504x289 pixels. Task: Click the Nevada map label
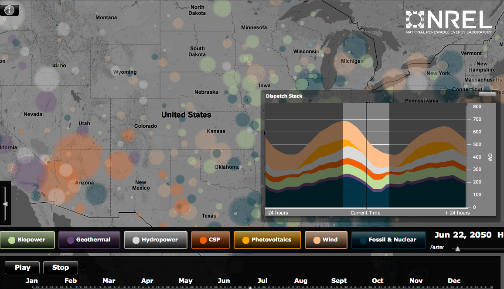pos(33,114)
